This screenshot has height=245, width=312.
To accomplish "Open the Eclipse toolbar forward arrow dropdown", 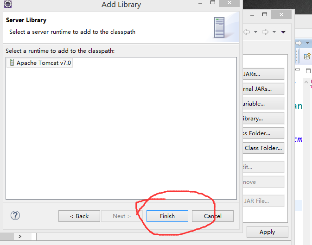I will [x=308, y=43].
